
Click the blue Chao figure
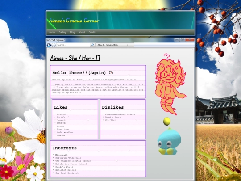coord(169,141)
